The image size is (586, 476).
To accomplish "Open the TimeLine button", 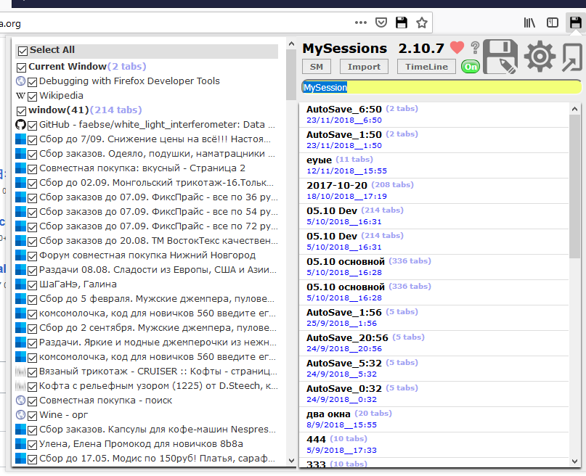I will [426, 67].
